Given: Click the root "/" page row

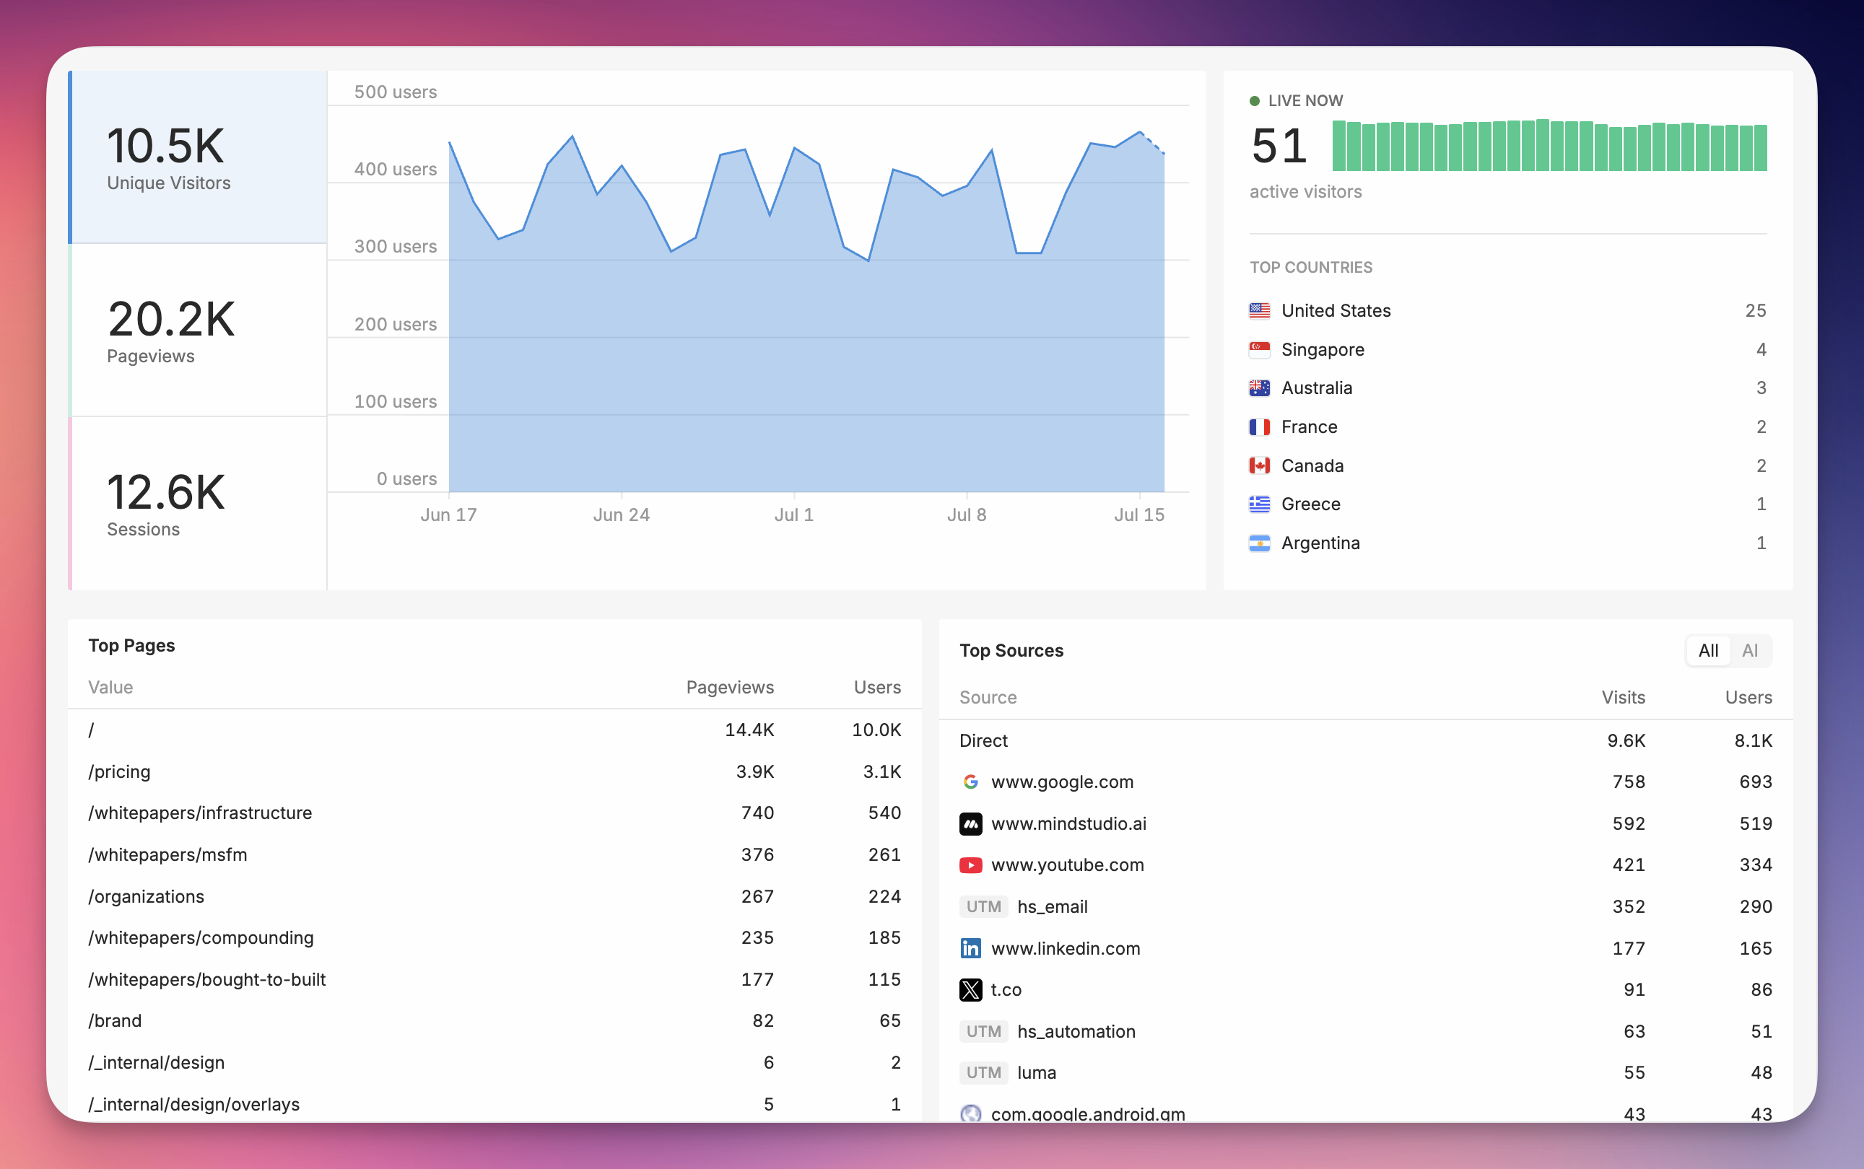Looking at the screenshot, I should coord(495,730).
